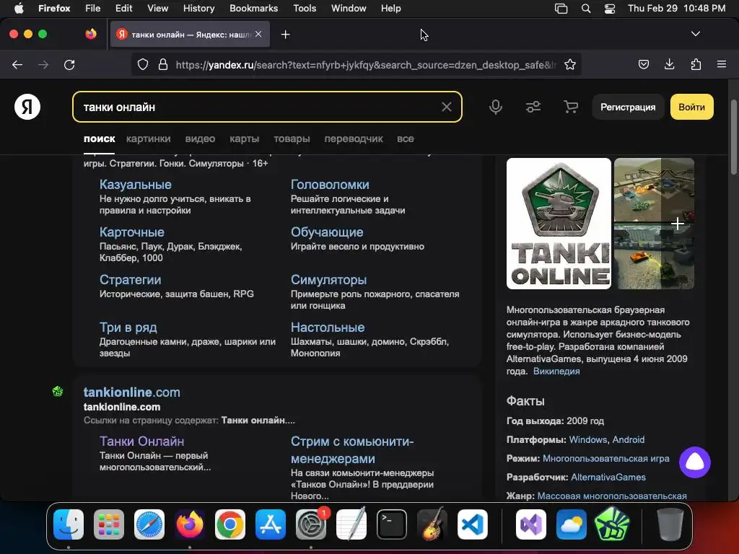Open a new tab with the plus icon

[285, 35]
